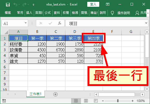Click the 操作說明 search box
Image resolution: width=150 pixels, height=104 pixels.
pos(124,13)
